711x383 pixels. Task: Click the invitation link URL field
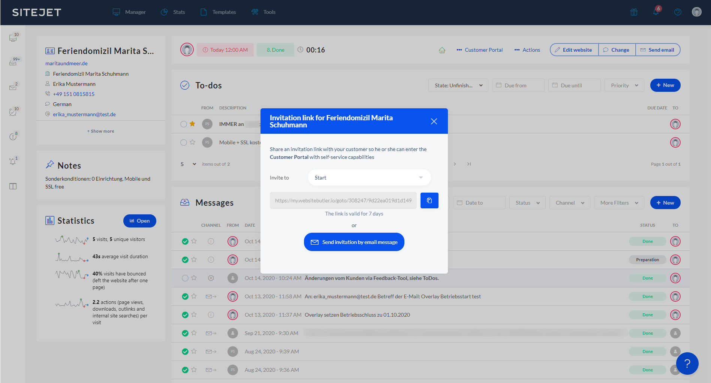(x=343, y=200)
